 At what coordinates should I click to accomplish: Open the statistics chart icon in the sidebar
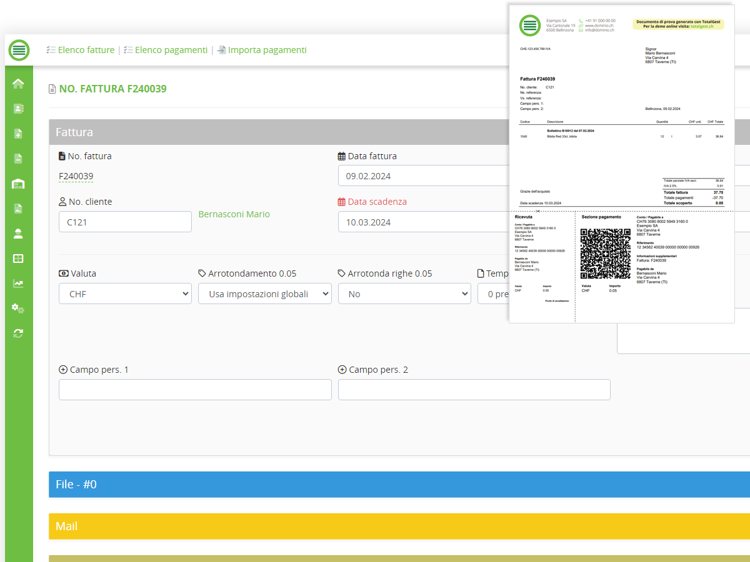click(x=18, y=283)
